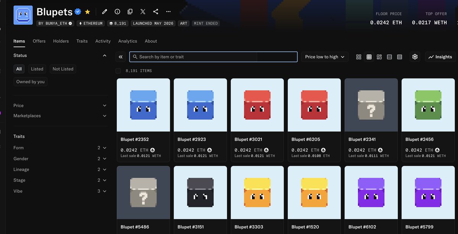Click the cart icon on Blupet #2923
The height and width of the screenshot is (234, 458).
[209, 150]
